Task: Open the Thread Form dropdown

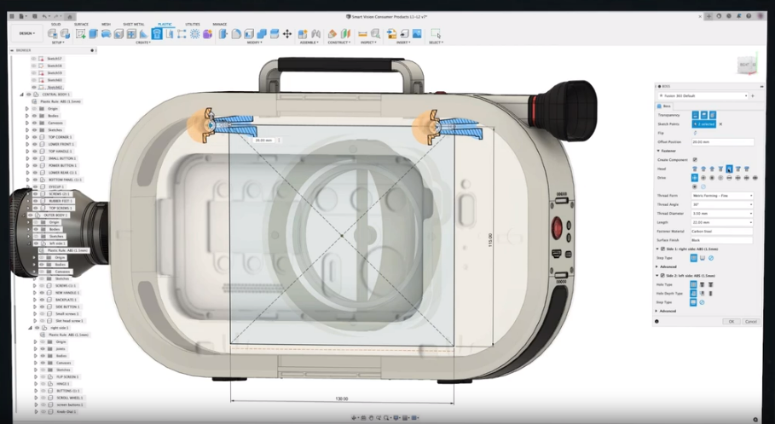Action: [721, 196]
